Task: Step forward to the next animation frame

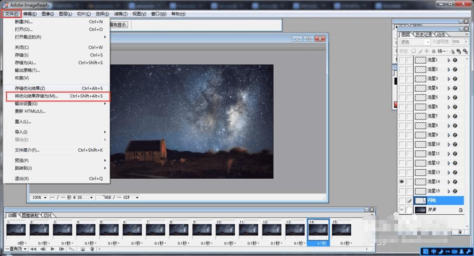Action: (62, 249)
